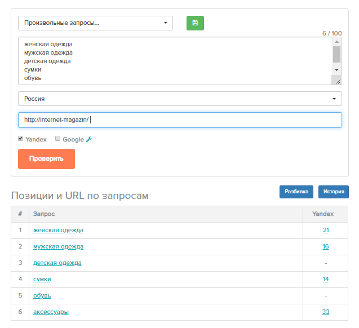359x328 pixels.
Task: Click position 33 for аксессуары
Action: coord(326,312)
